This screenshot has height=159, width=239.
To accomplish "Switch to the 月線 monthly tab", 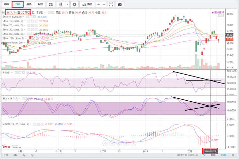I will pyautogui.click(x=40, y=4).
